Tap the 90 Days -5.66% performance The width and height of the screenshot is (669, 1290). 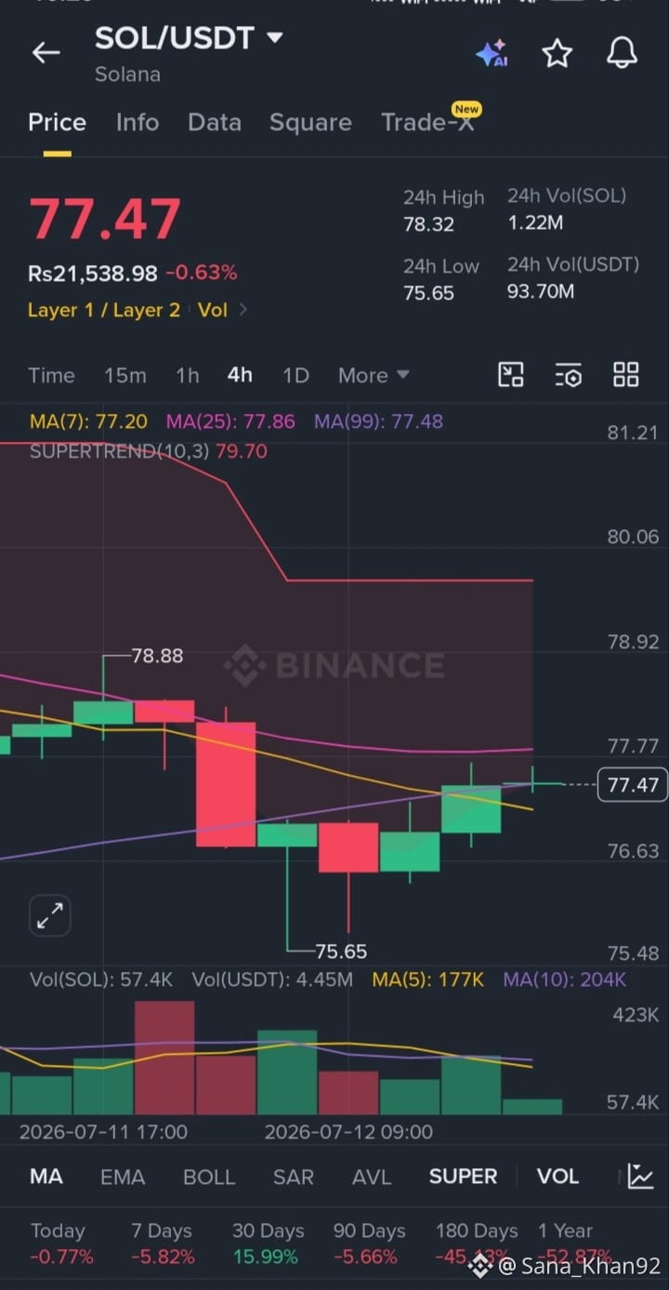coord(369,1243)
